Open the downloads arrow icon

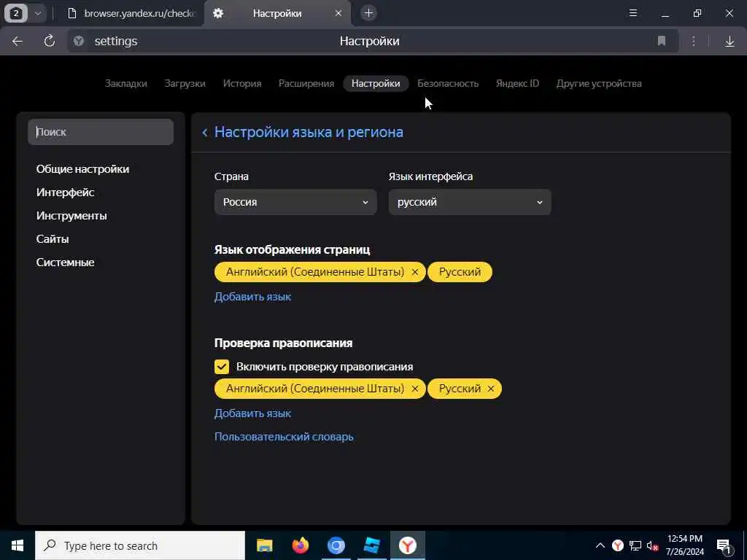pos(729,42)
